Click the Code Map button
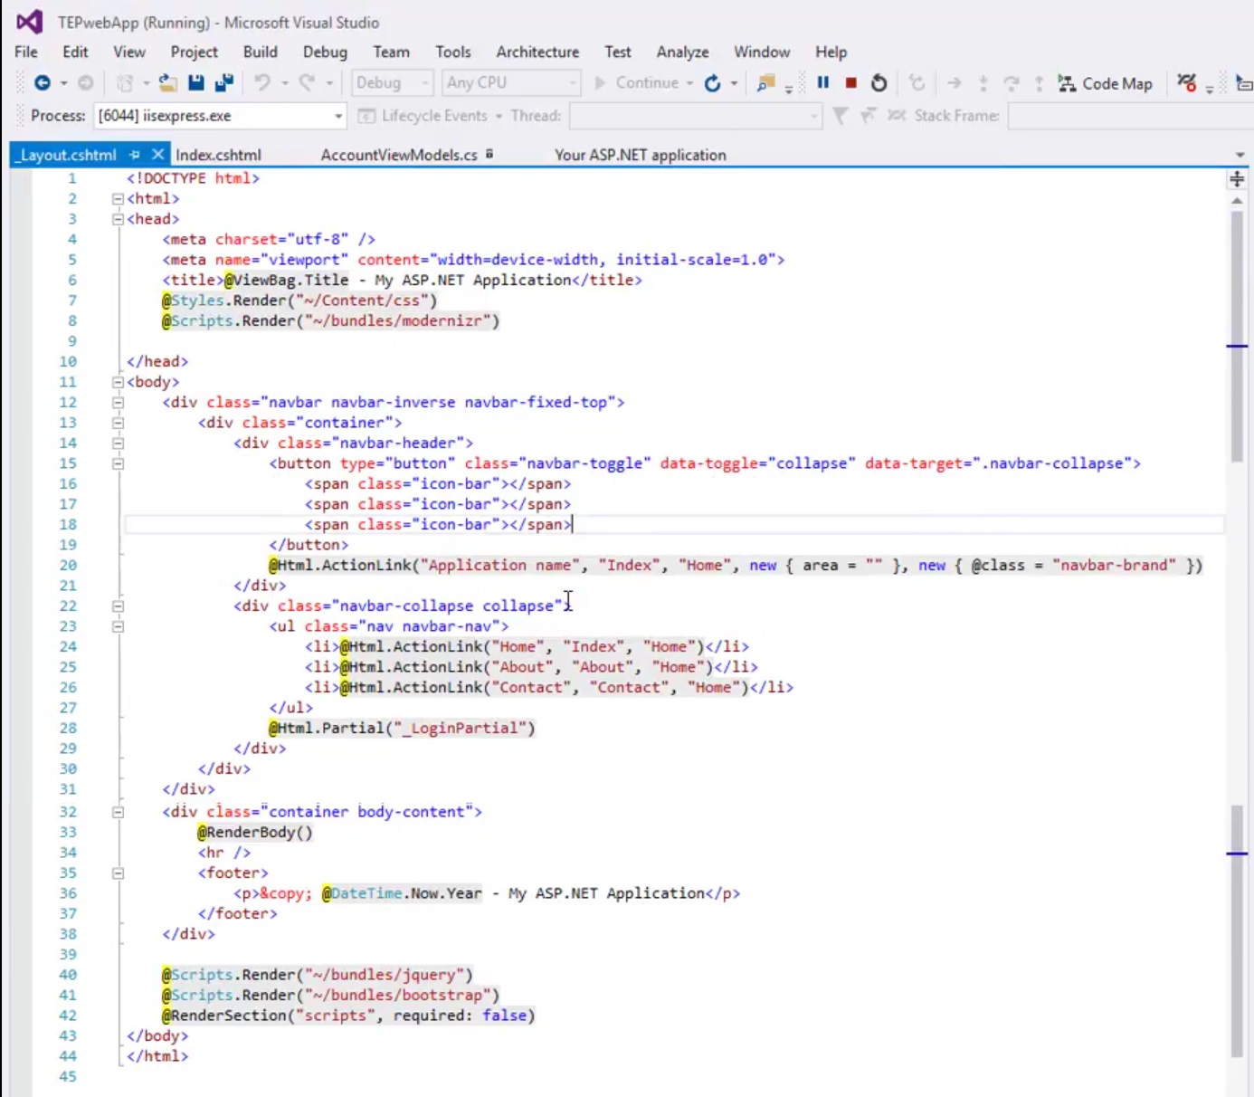The height and width of the screenshot is (1097, 1254). (x=1106, y=83)
